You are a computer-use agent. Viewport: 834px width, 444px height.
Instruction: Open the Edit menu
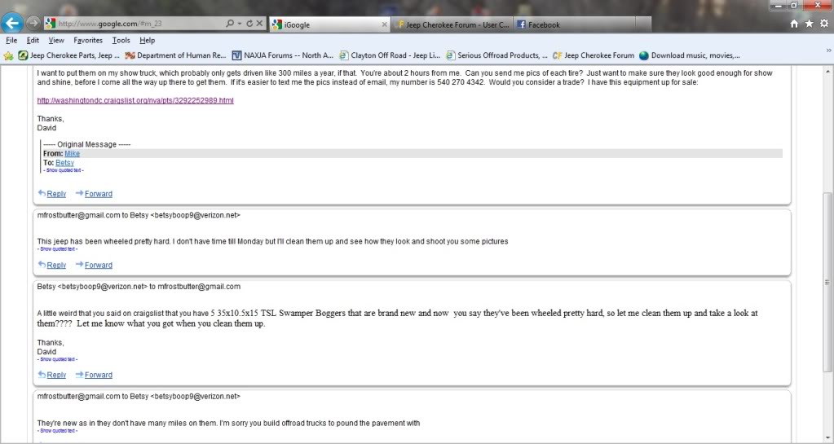click(33, 40)
